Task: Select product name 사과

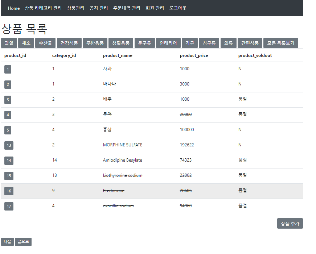Action: tap(107, 68)
